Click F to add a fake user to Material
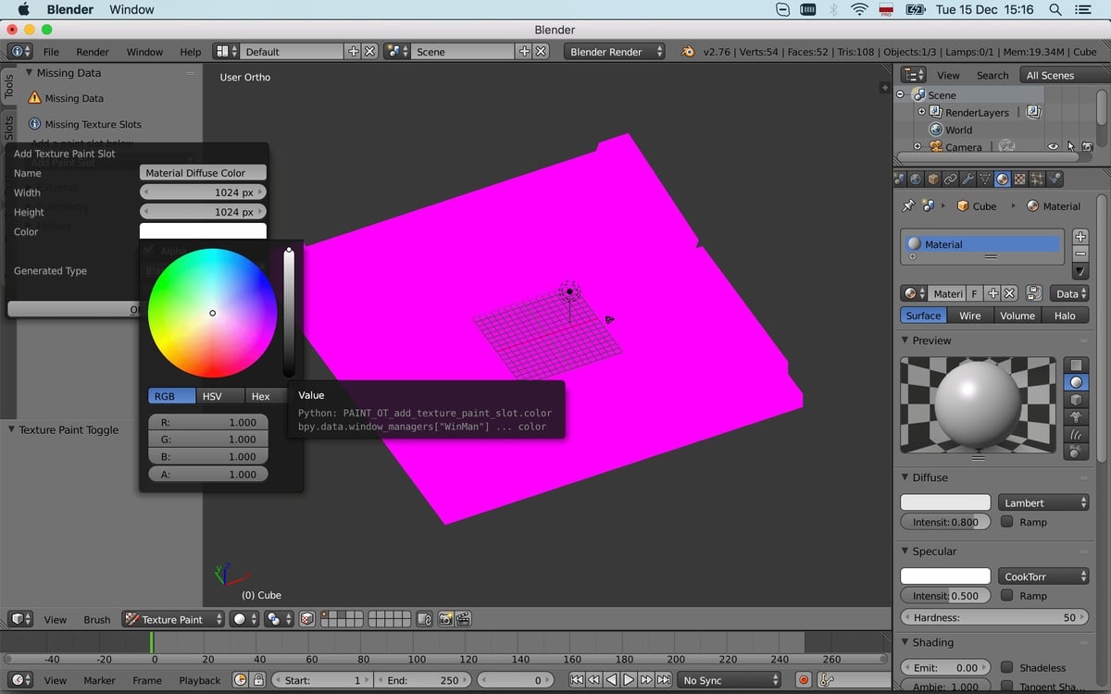 click(973, 293)
